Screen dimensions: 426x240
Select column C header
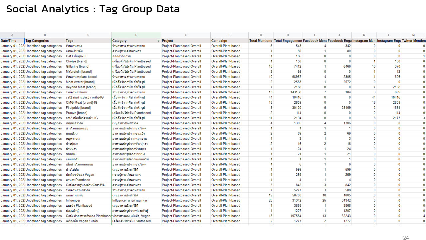88,35
